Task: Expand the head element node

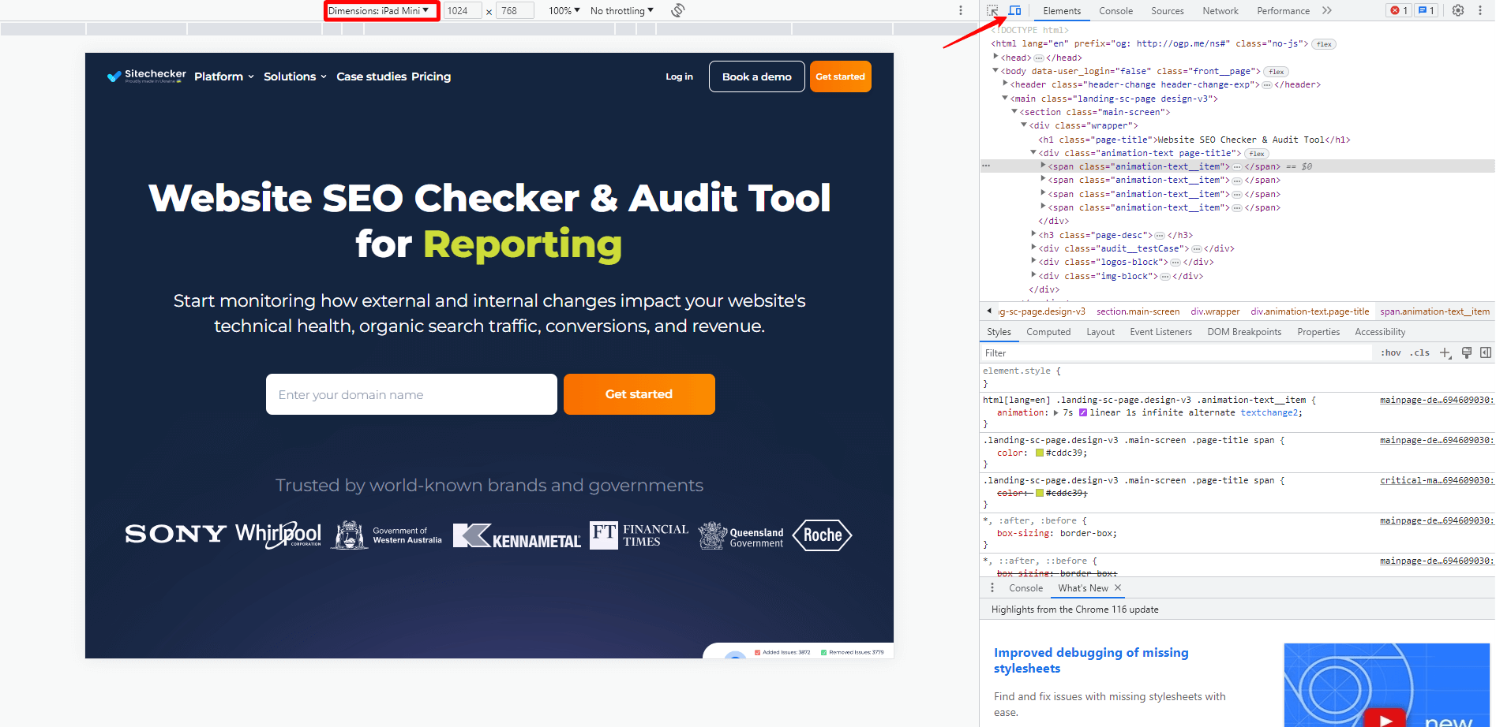Action: (995, 57)
